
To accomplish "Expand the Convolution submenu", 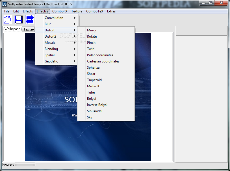I will pos(57,18).
